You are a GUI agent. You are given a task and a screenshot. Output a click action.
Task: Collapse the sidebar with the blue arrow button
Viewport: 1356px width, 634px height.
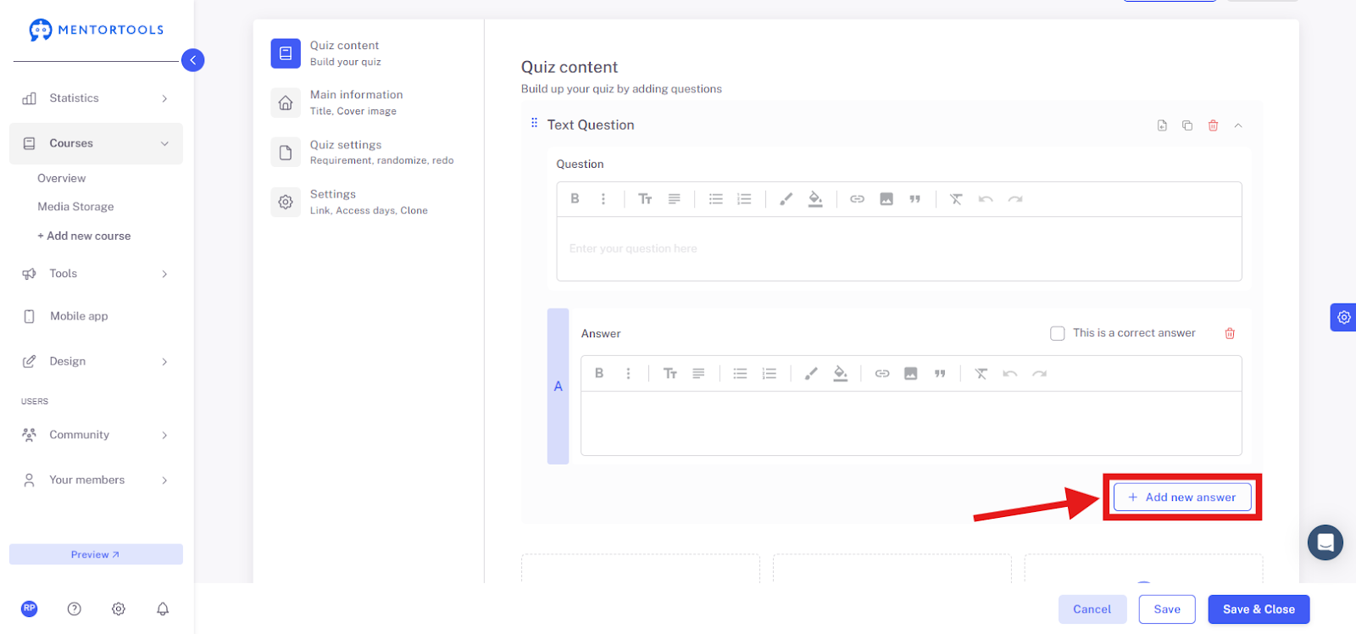tap(193, 60)
